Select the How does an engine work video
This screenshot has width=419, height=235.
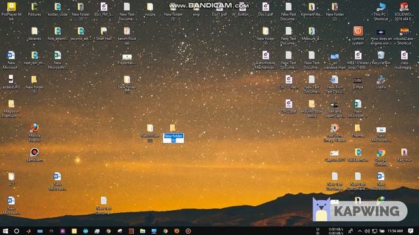[x=381, y=37]
